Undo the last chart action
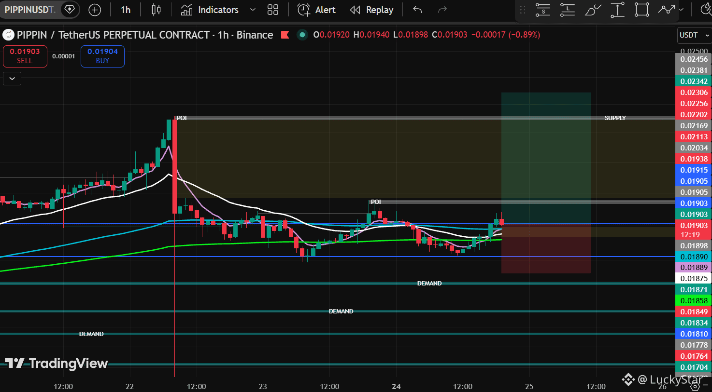 [418, 10]
